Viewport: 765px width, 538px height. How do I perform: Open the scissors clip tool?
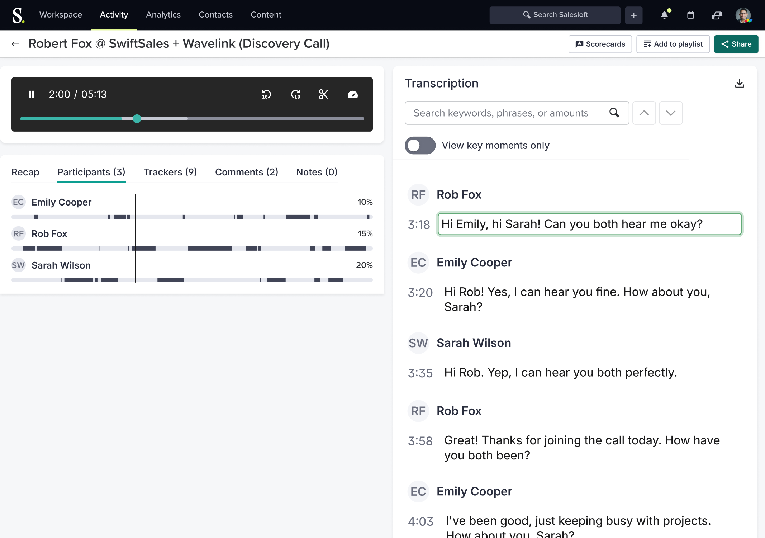pos(324,94)
